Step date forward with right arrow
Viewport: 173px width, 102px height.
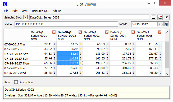tap(162, 24)
